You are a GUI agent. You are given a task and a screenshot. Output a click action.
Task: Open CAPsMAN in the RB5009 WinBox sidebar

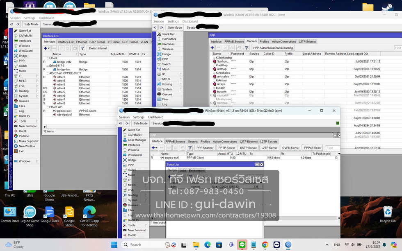[25, 36]
